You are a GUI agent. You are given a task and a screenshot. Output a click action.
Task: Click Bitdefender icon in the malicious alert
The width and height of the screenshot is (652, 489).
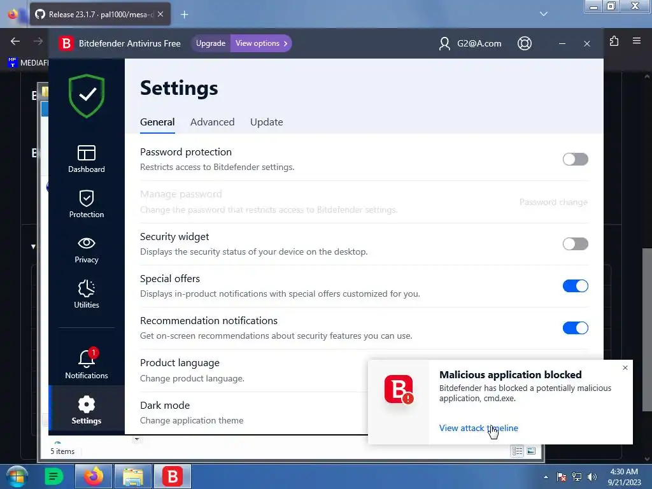click(399, 389)
